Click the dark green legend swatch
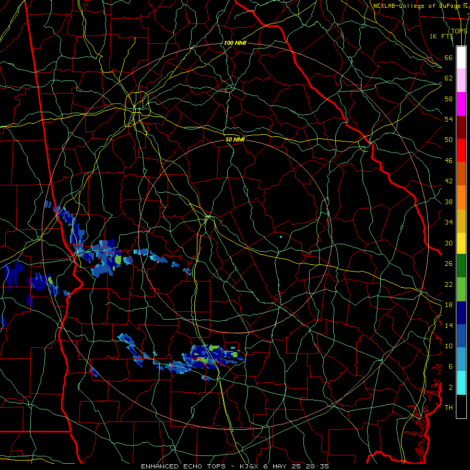 (x=461, y=266)
